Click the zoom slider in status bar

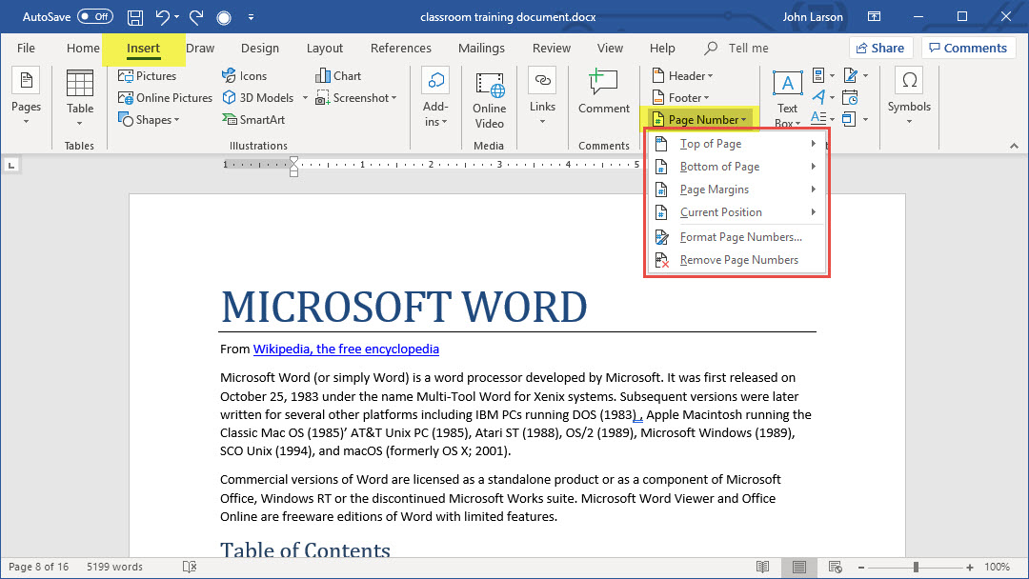coord(916,567)
